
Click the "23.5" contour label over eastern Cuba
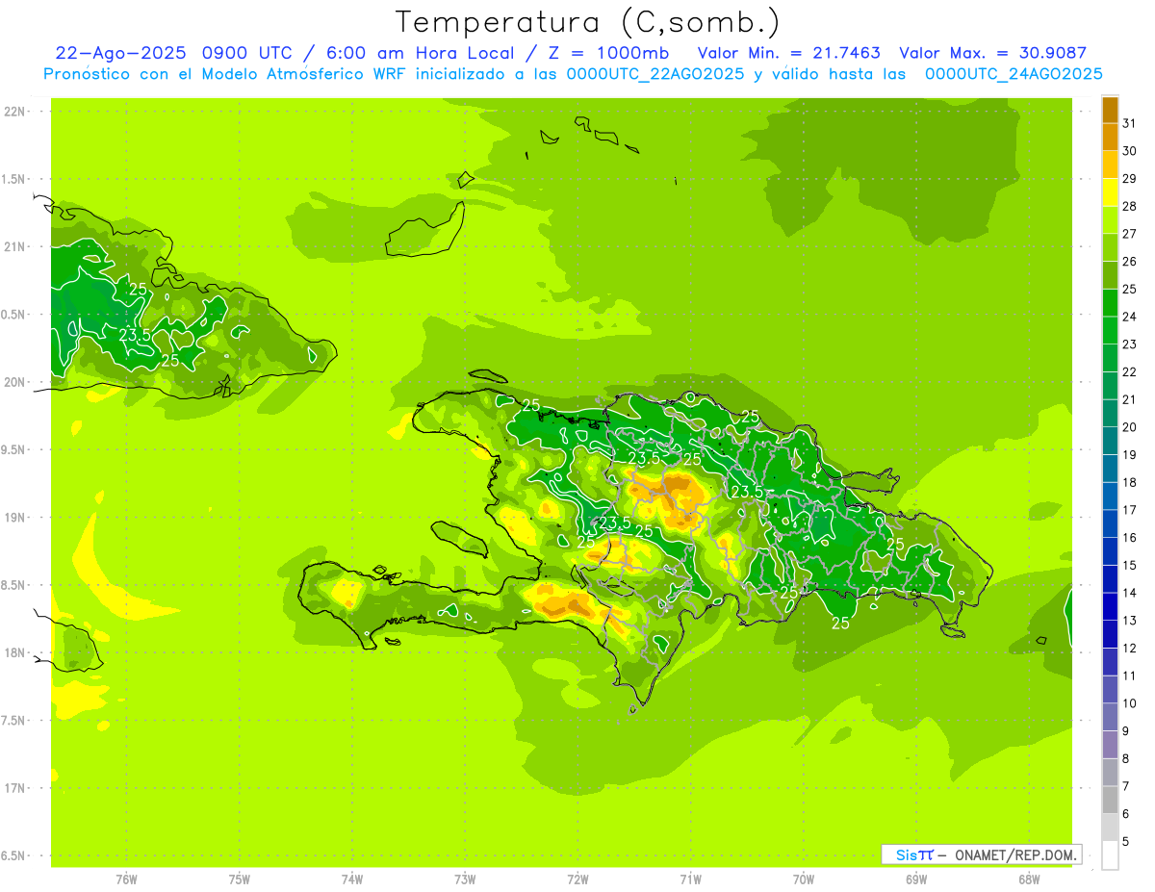coord(134,335)
